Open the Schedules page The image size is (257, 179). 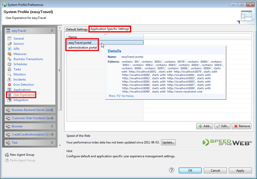pos(20,64)
